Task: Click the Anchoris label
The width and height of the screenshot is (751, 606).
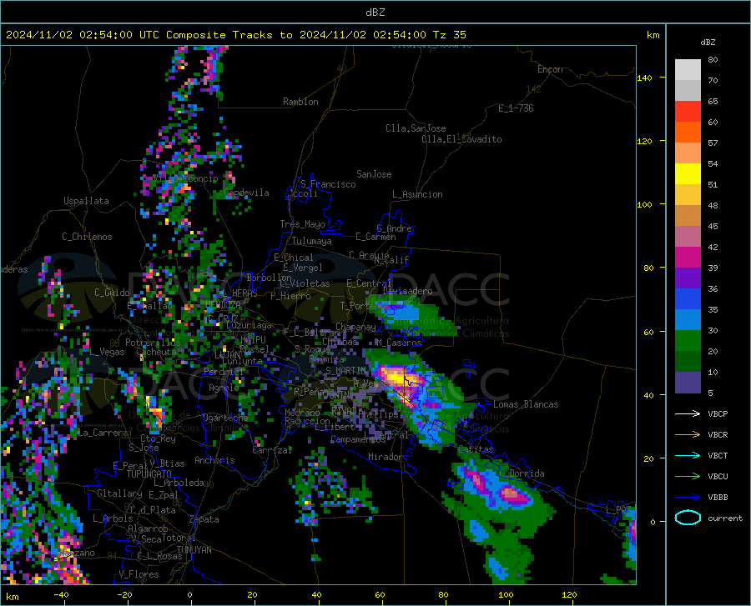Action: tap(214, 460)
